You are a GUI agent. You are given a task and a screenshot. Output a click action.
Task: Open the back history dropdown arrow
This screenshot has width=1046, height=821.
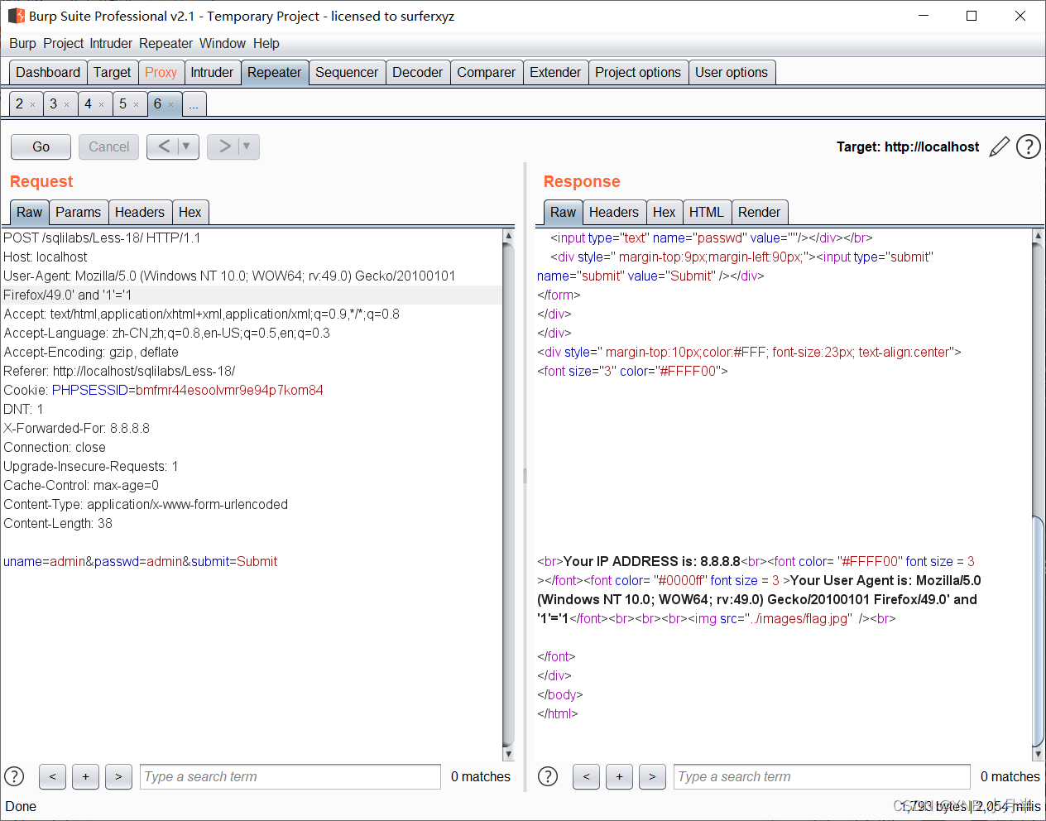point(187,146)
